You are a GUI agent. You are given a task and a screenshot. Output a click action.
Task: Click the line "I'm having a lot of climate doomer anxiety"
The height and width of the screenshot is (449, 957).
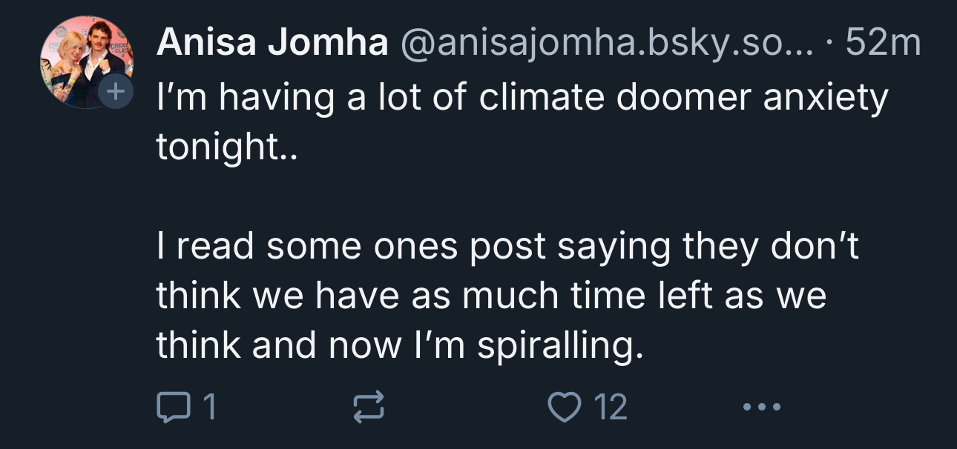point(522,97)
